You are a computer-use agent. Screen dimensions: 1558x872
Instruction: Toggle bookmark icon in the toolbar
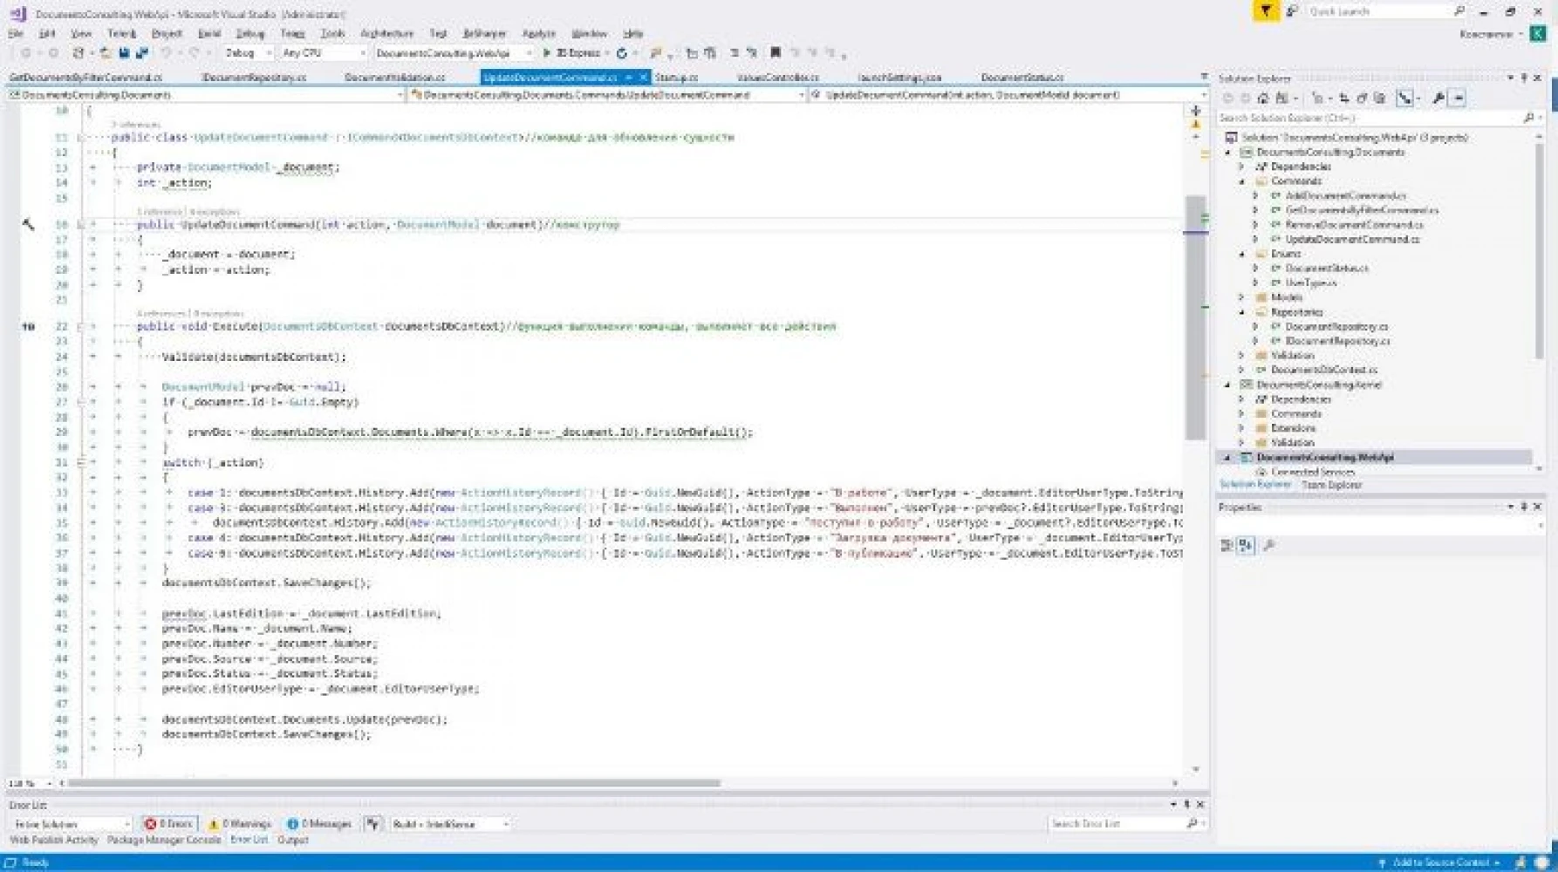[x=775, y=53]
